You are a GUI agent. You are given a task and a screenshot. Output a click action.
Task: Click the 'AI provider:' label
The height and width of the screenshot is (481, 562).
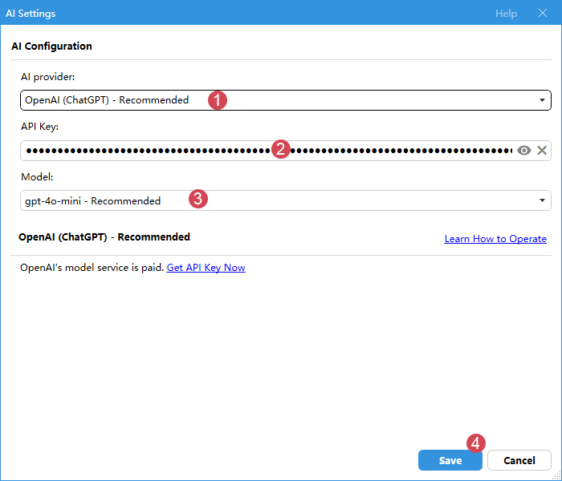[x=47, y=77]
